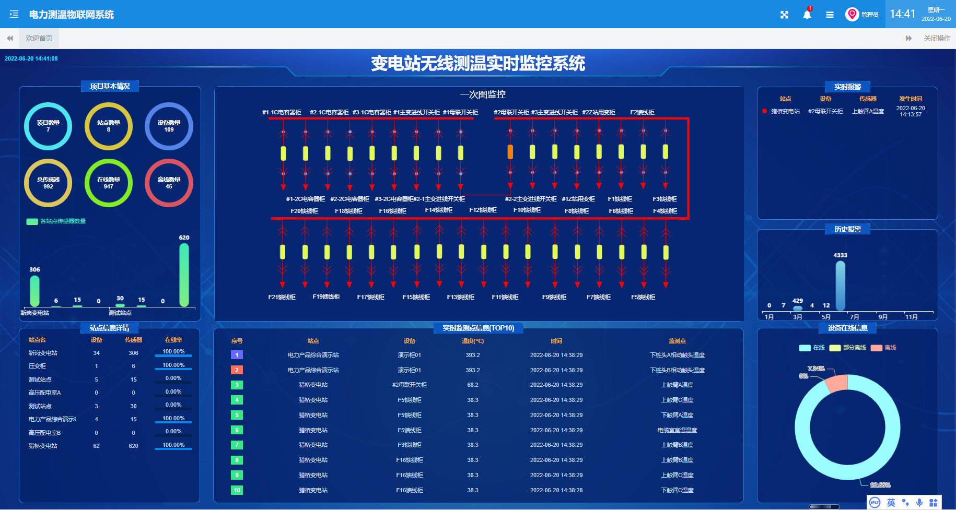
Task: Toggle the 各站点传感器数量 legend marker
Action: (32, 221)
